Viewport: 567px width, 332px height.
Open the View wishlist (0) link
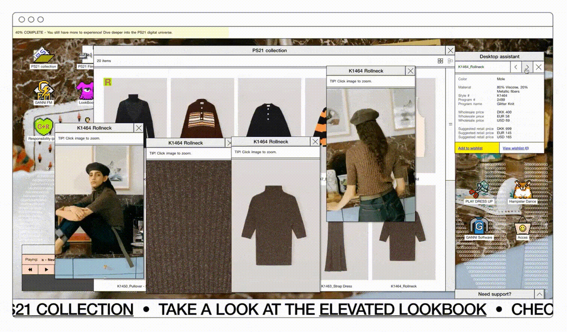point(515,148)
